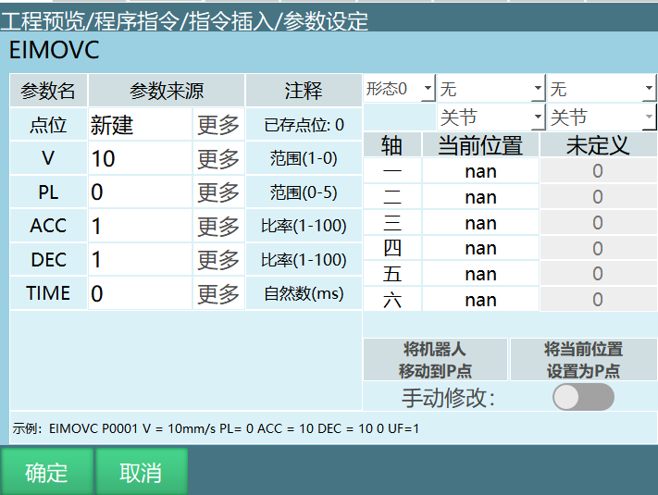
Task: Confirm settings with the 确定 button
Action: click(46, 472)
